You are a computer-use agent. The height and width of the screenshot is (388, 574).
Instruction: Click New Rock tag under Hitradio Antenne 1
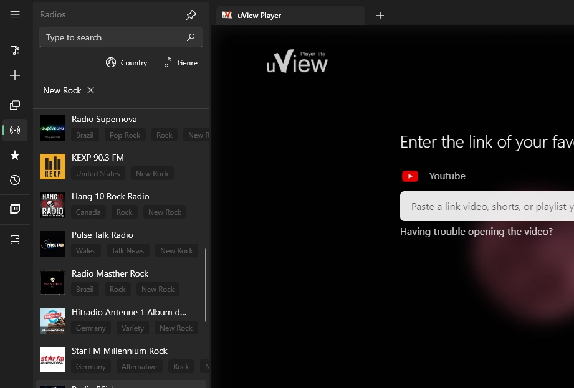pyautogui.click(x=176, y=328)
